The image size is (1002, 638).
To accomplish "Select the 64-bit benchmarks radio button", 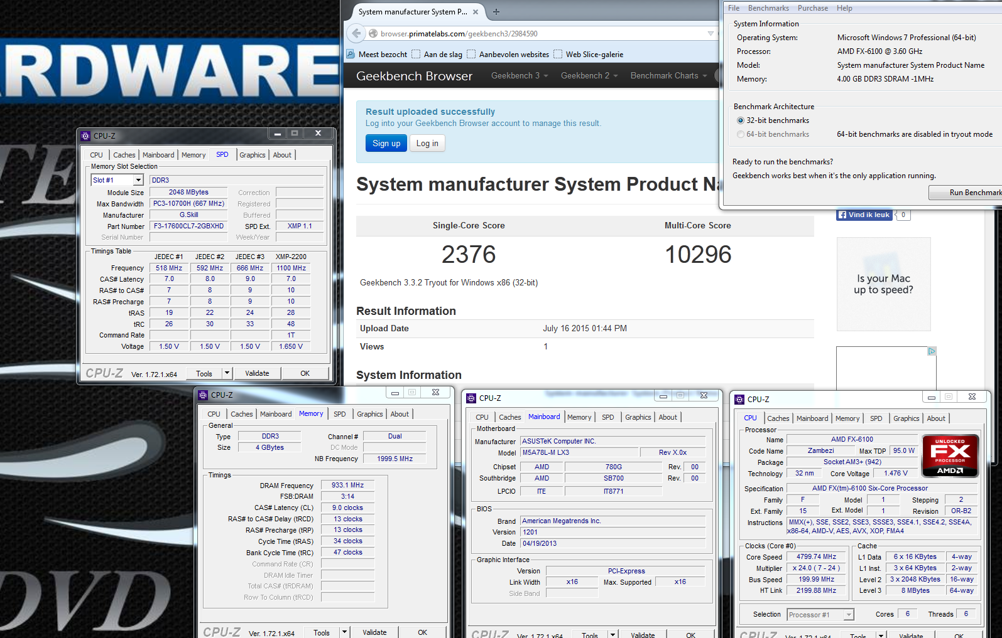I will 741,134.
